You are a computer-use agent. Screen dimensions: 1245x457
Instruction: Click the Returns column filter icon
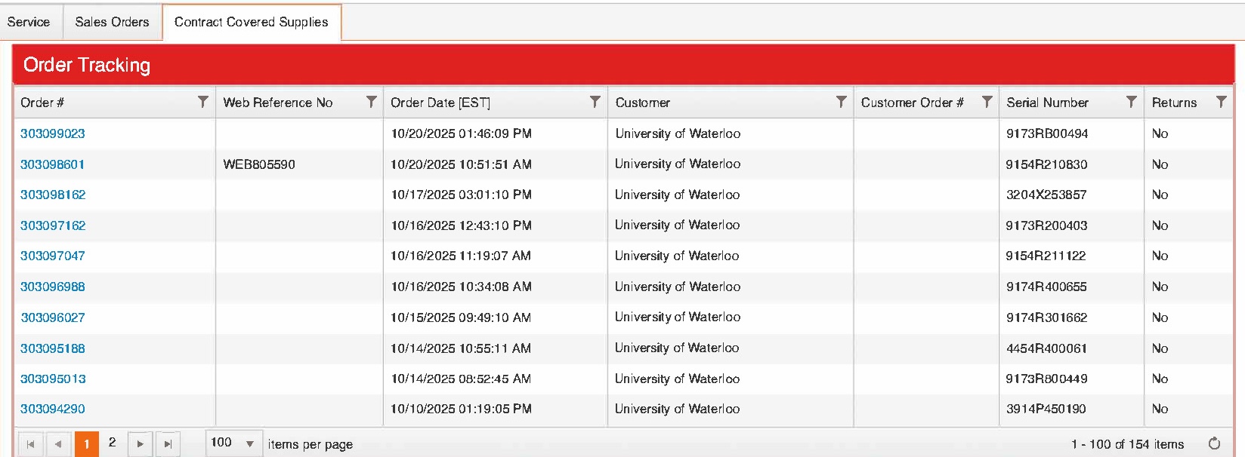(1221, 102)
